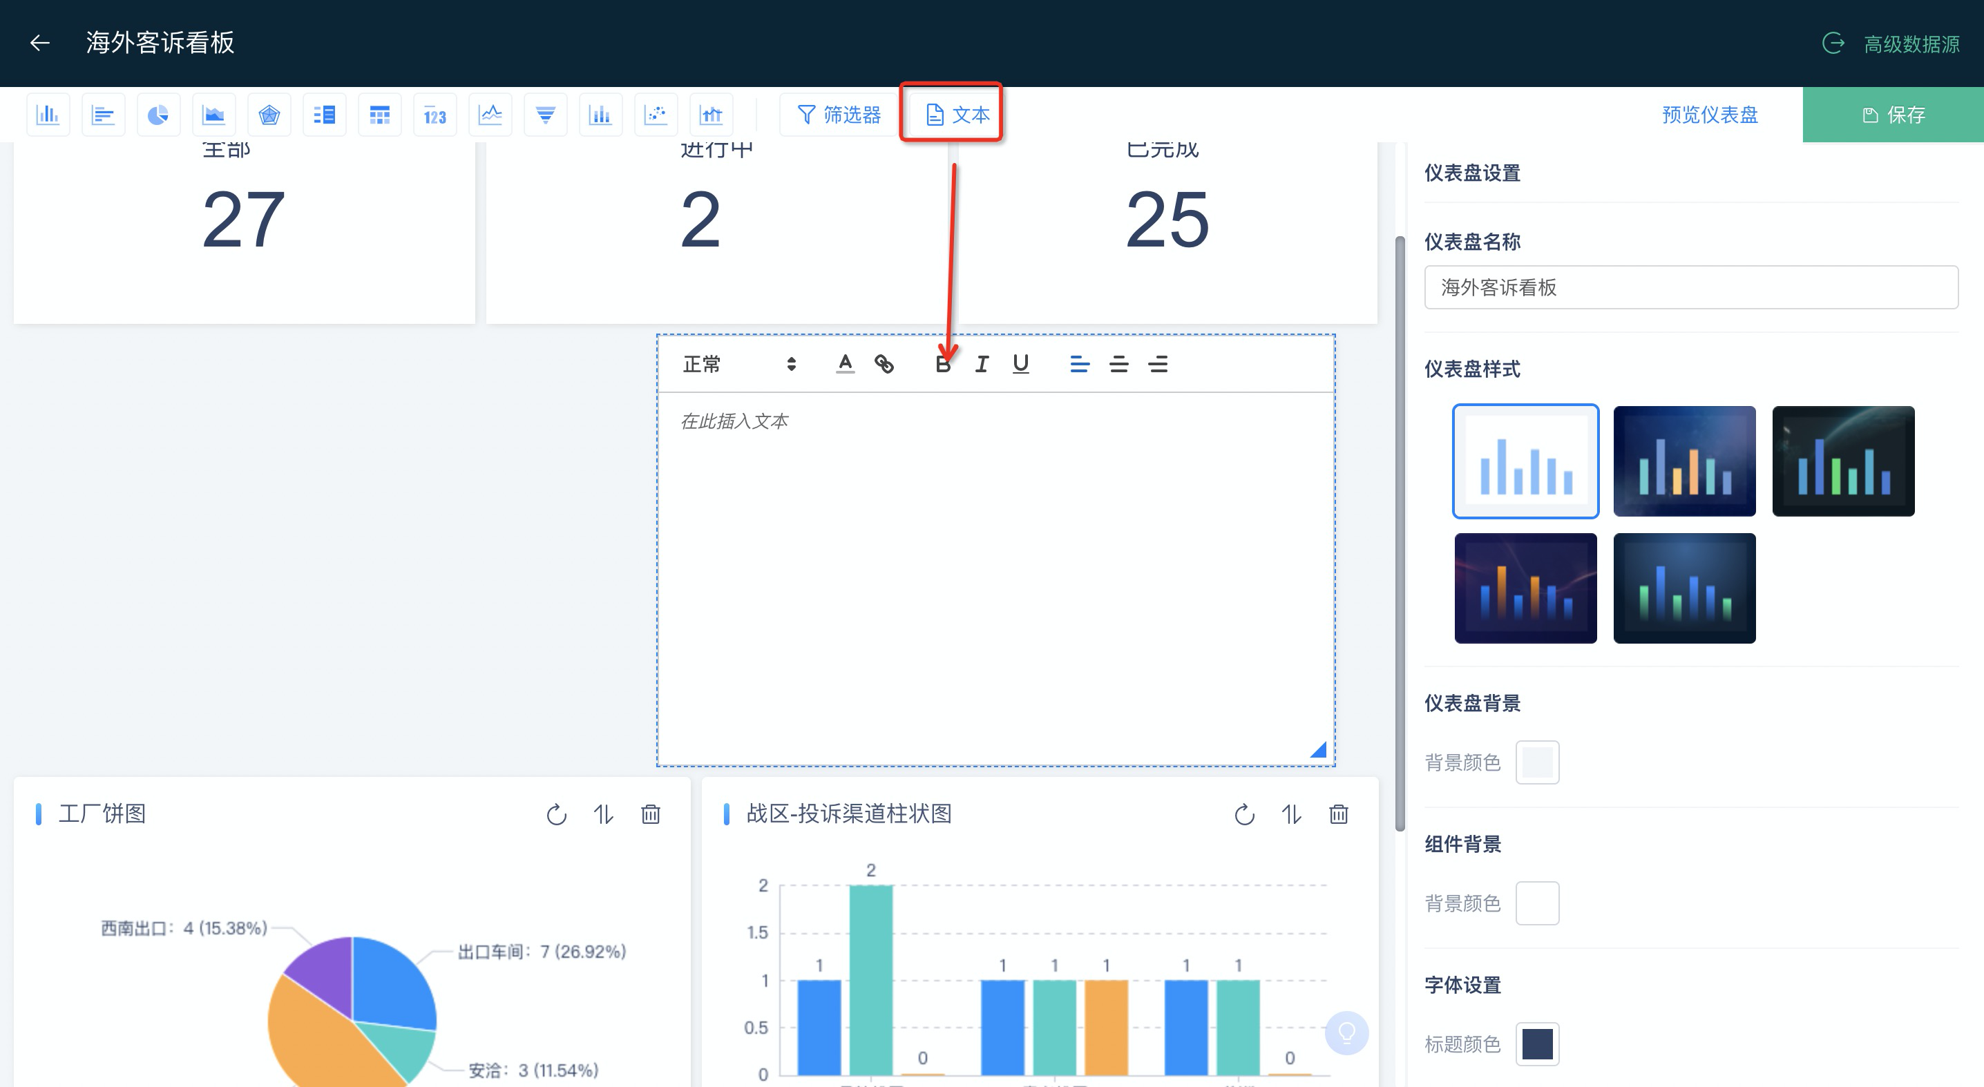
Task: Select the purple-orange dashboard style
Action: click(1526, 588)
